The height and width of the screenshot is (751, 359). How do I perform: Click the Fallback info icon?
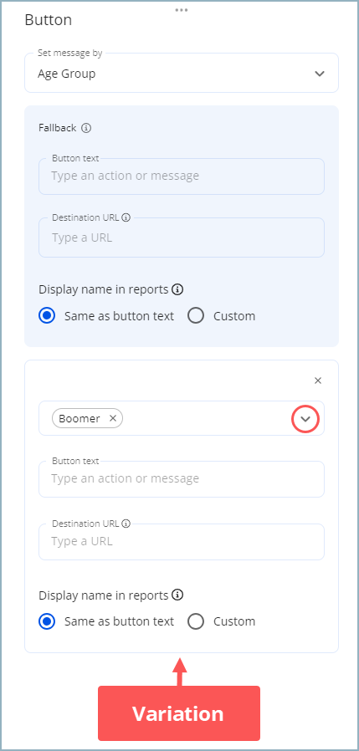(x=86, y=128)
